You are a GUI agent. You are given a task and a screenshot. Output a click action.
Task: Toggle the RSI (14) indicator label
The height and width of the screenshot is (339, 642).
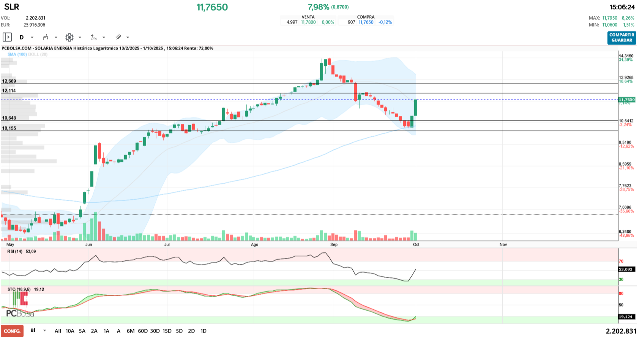[x=15, y=251]
